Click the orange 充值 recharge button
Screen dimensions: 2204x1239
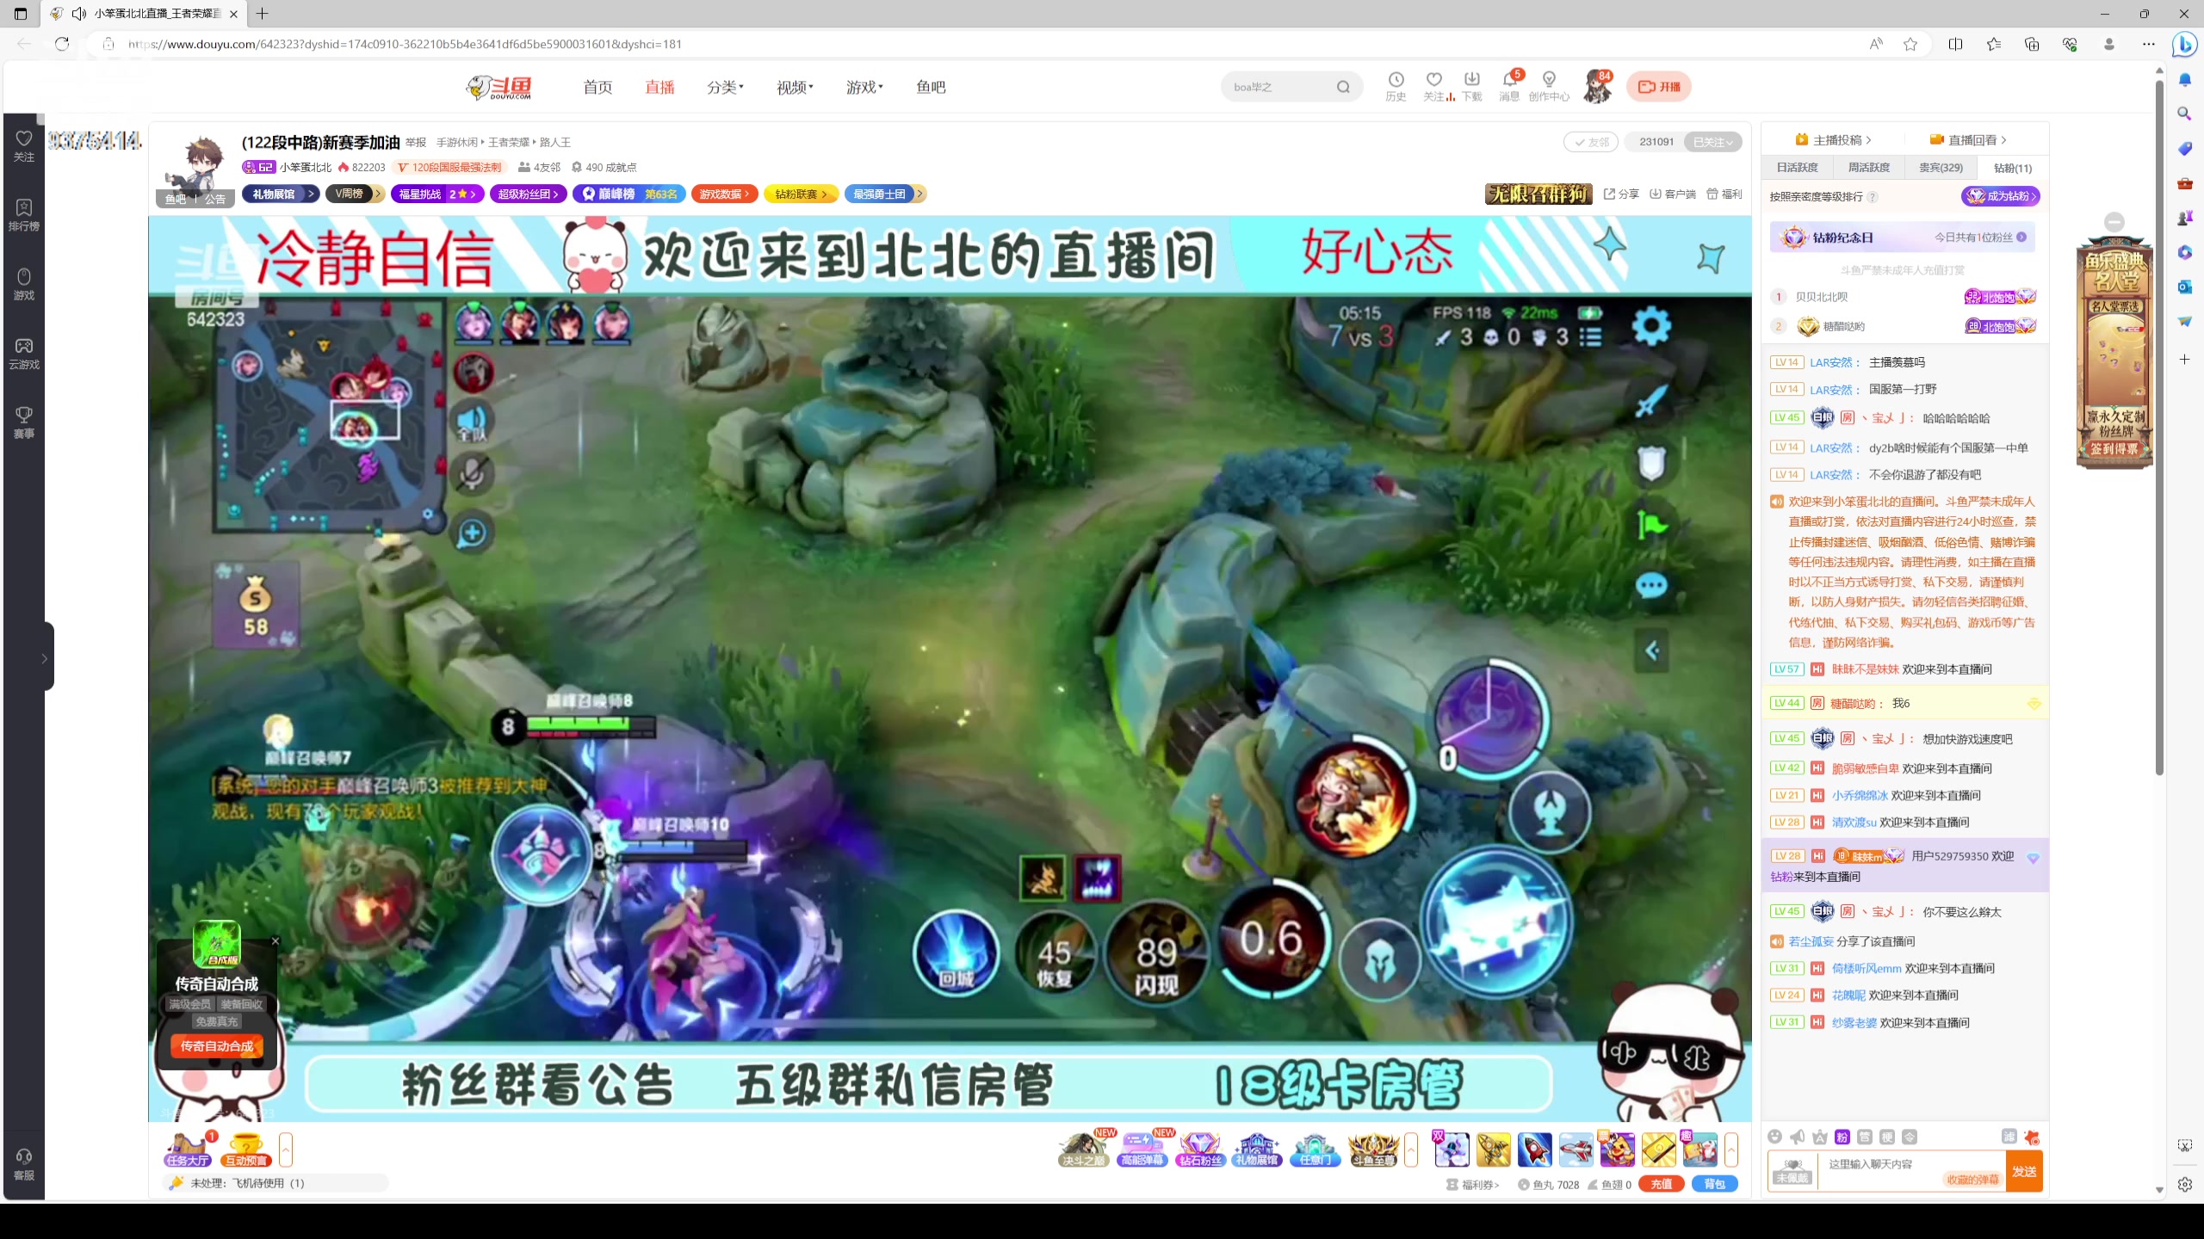tap(1663, 1183)
